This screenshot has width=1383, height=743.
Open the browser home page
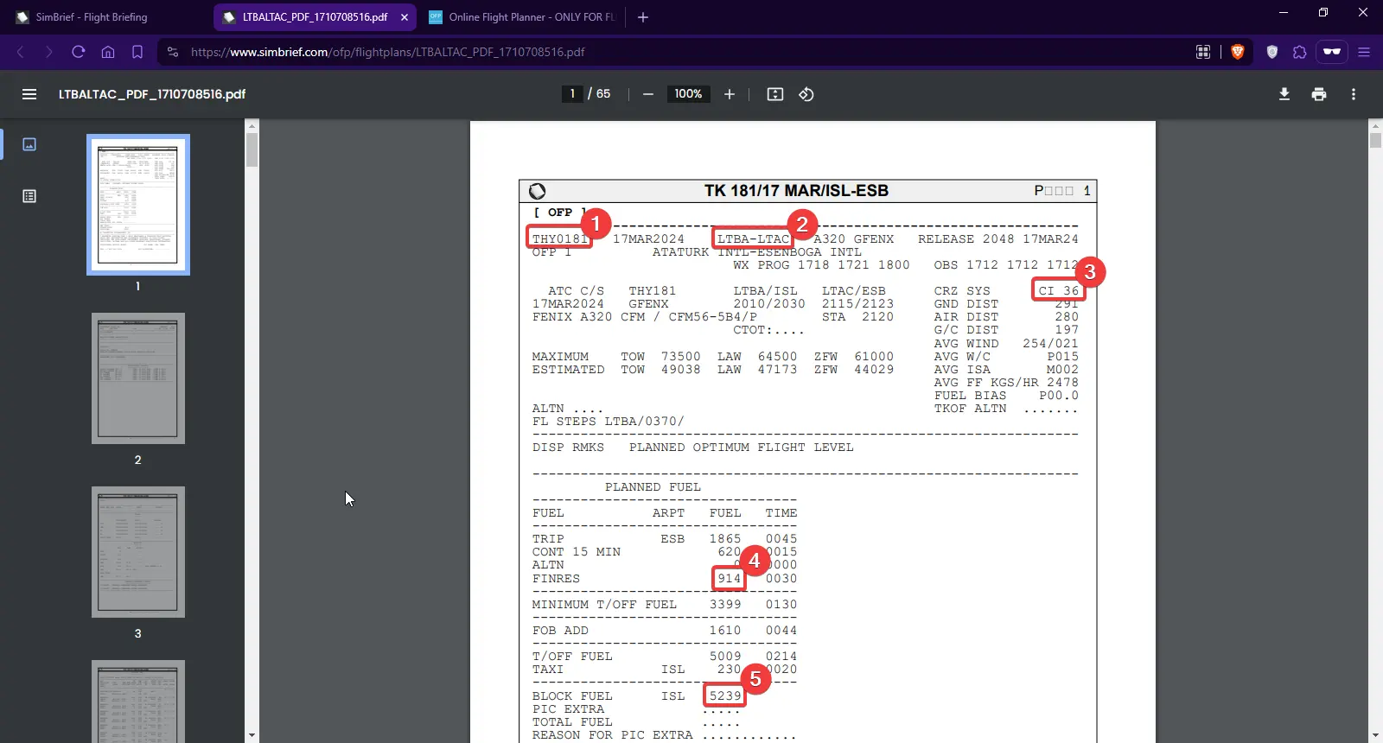point(108,52)
